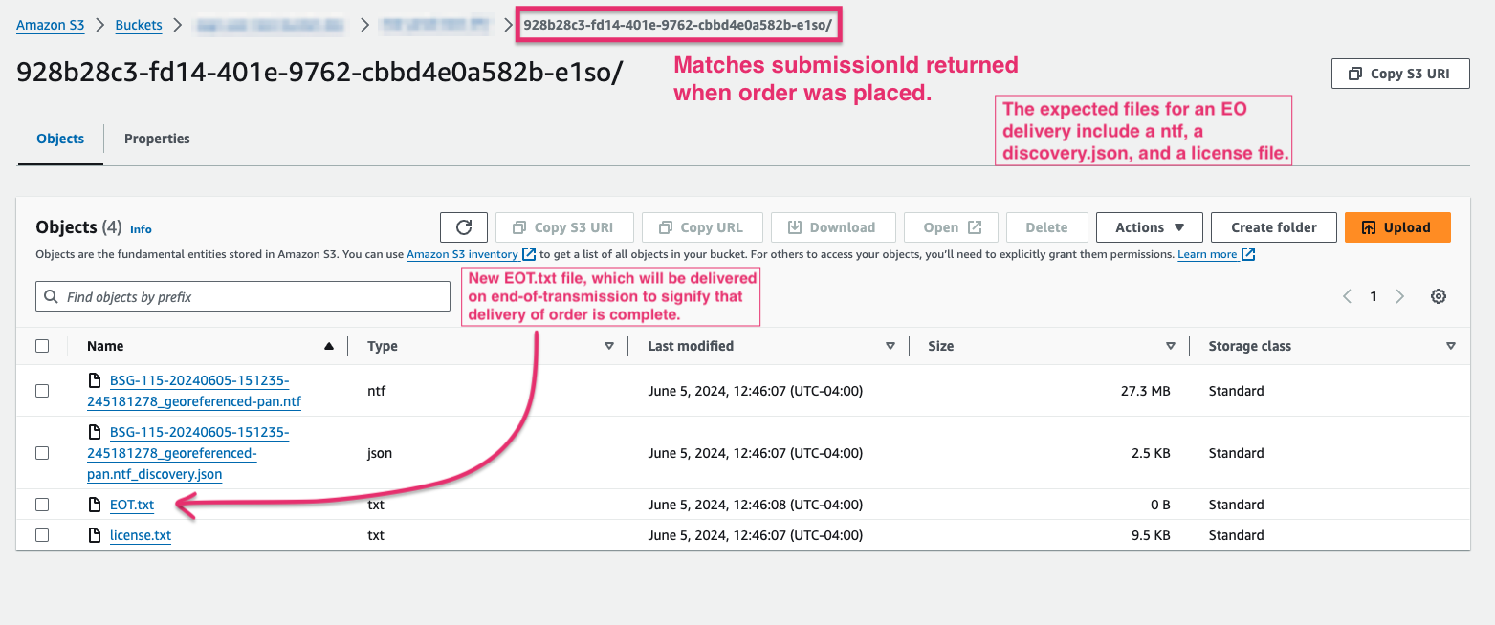Click file icon of ntf_discovery.json row
Image resolution: width=1495 pixels, height=625 pixels.
[x=94, y=432]
